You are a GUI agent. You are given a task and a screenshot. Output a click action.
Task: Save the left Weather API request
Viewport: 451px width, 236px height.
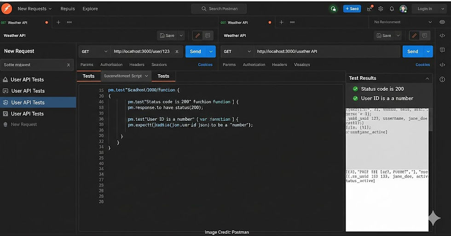tap(167, 35)
